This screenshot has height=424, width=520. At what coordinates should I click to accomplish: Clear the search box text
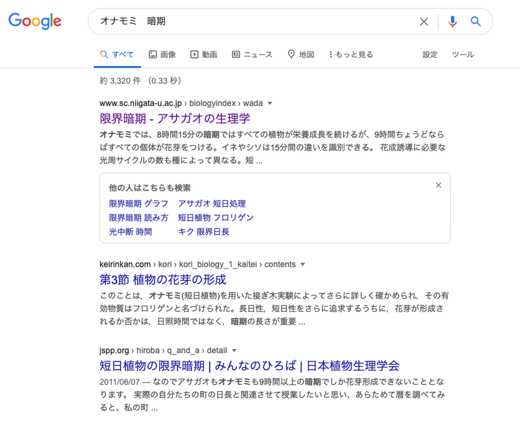[424, 21]
